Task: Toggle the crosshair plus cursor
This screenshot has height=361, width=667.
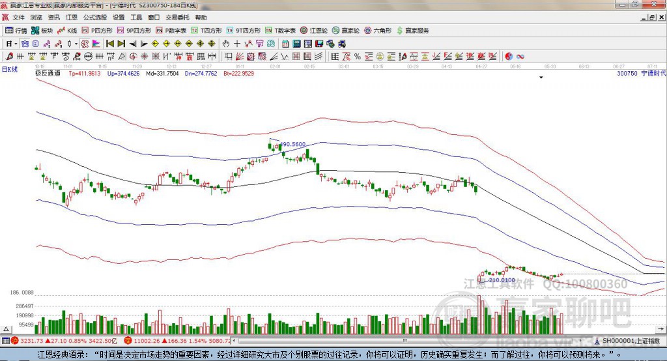Action: point(237,44)
